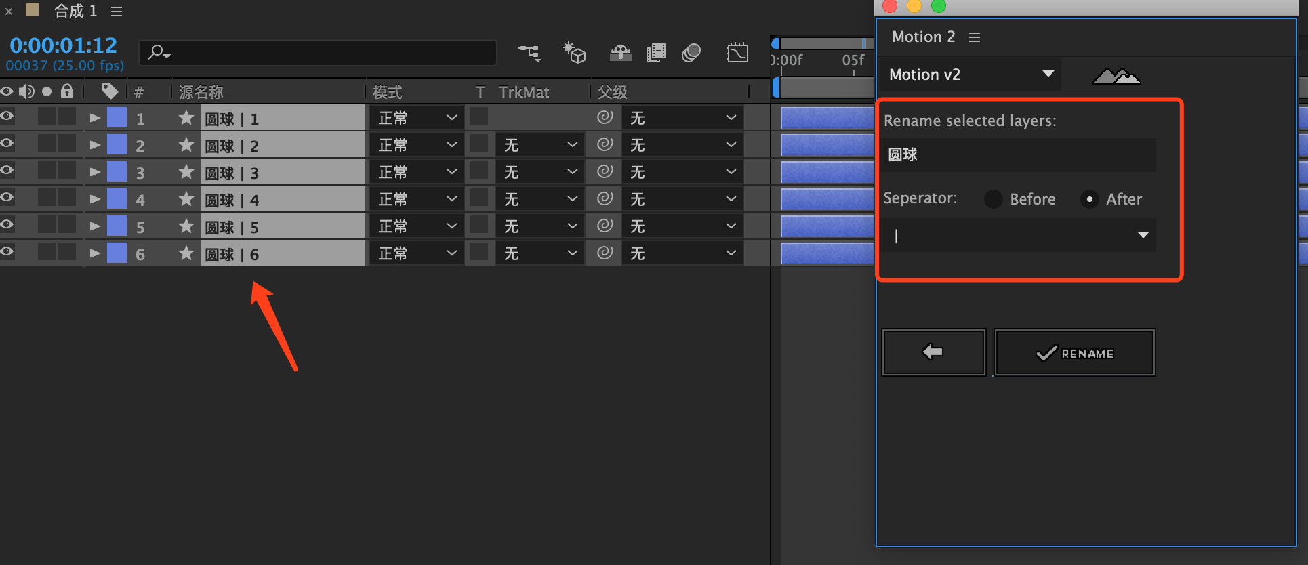Click the 05f marker on time ruler
1308x565 pixels.
pyautogui.click(x=853, y=60)
